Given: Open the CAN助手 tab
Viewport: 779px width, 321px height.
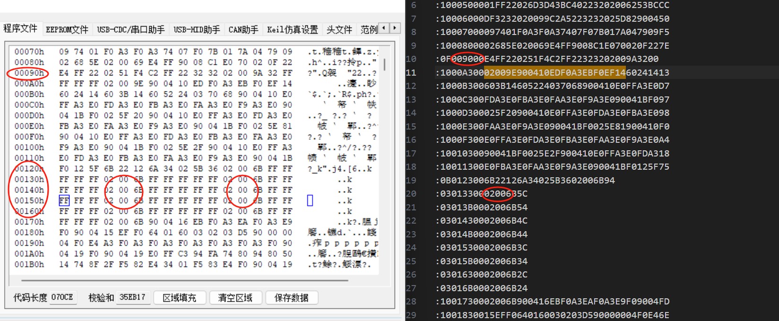Looking at the screenshot, I should tap(243, 29).
